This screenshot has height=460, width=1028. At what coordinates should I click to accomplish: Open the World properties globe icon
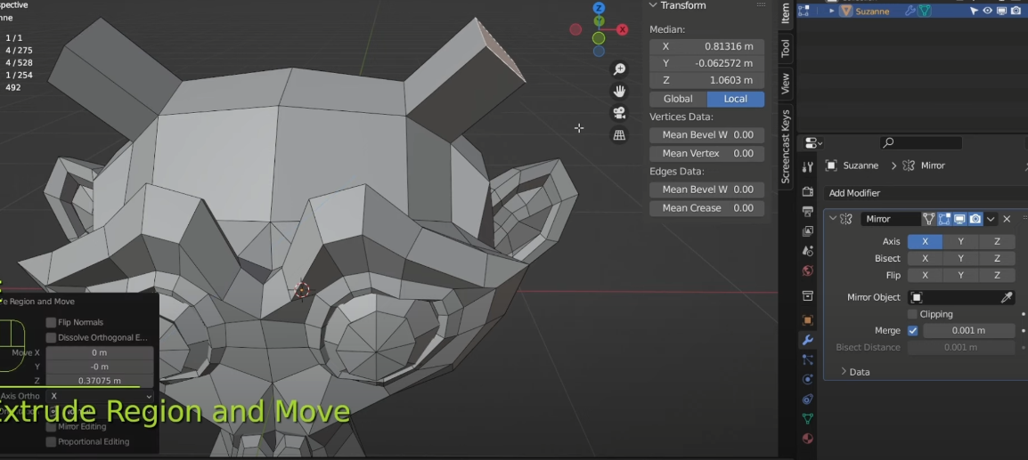(x=808, y=270)
